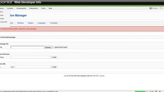
Task: Click the gear icon in the status bar
Action: [160, 91]
